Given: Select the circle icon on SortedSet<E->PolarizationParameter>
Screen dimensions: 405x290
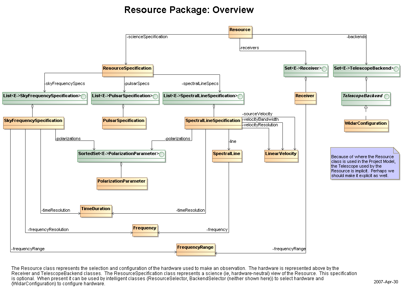Looking at the screenshot, I should coord(161,153).
